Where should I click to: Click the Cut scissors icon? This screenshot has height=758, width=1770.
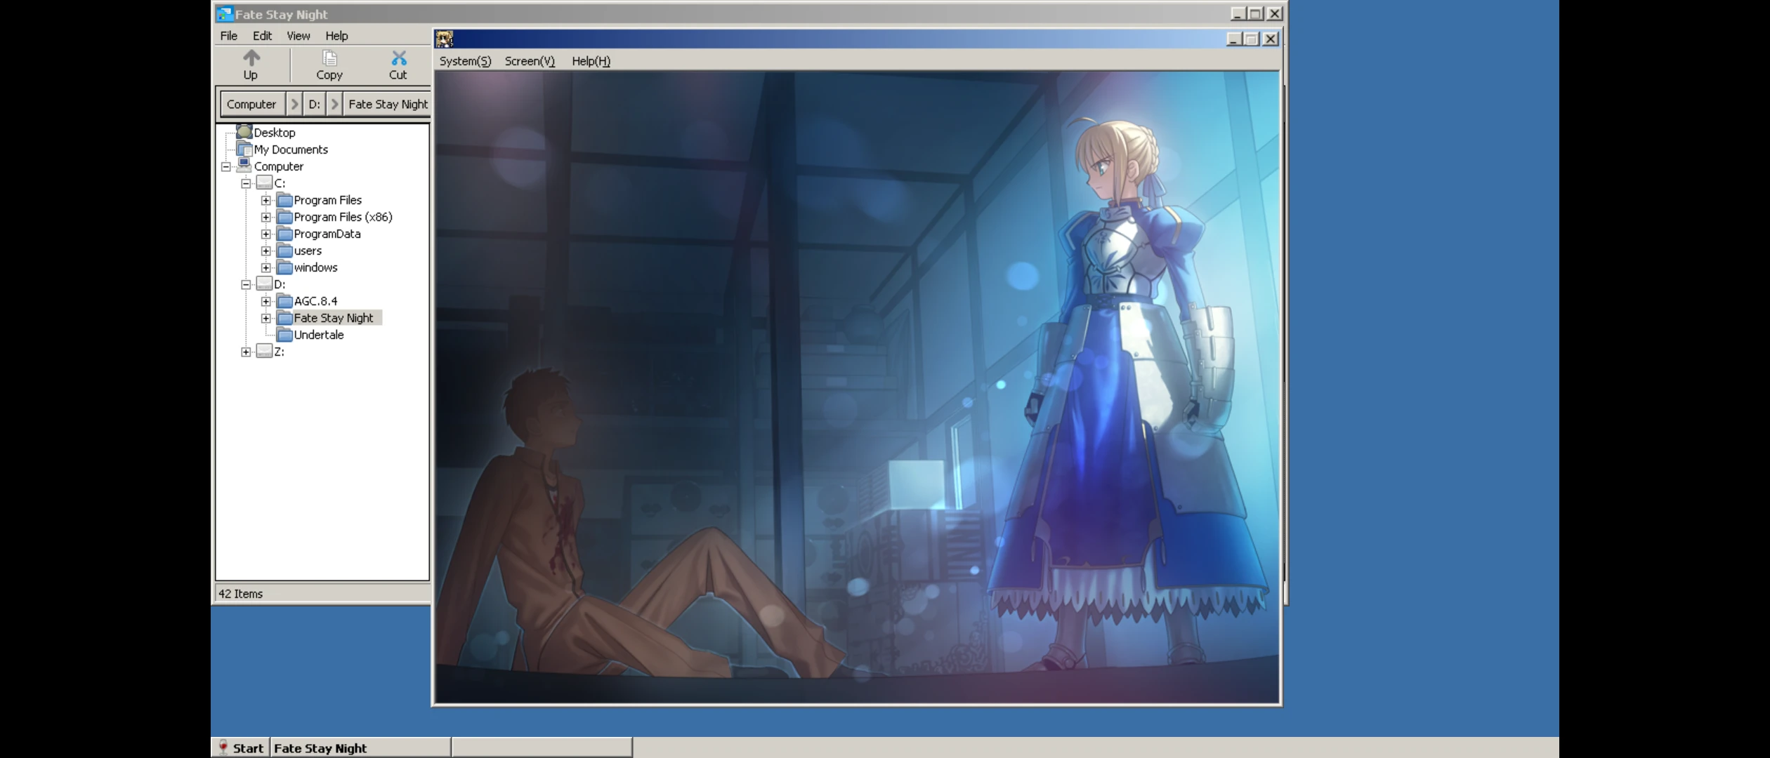click(398, 58)
